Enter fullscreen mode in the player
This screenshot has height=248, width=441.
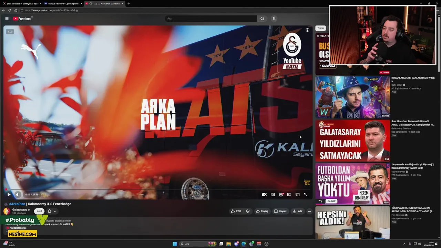pyautogui.click(x=306, y=195)
